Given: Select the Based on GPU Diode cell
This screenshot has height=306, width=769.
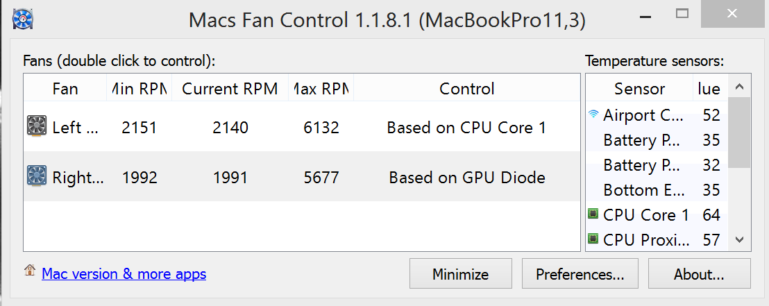Looking at the screenshot, I should pyautogui.click(x=467, y=177).
